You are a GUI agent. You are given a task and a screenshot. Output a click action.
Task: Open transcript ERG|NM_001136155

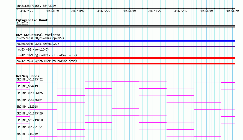(29, 93)
